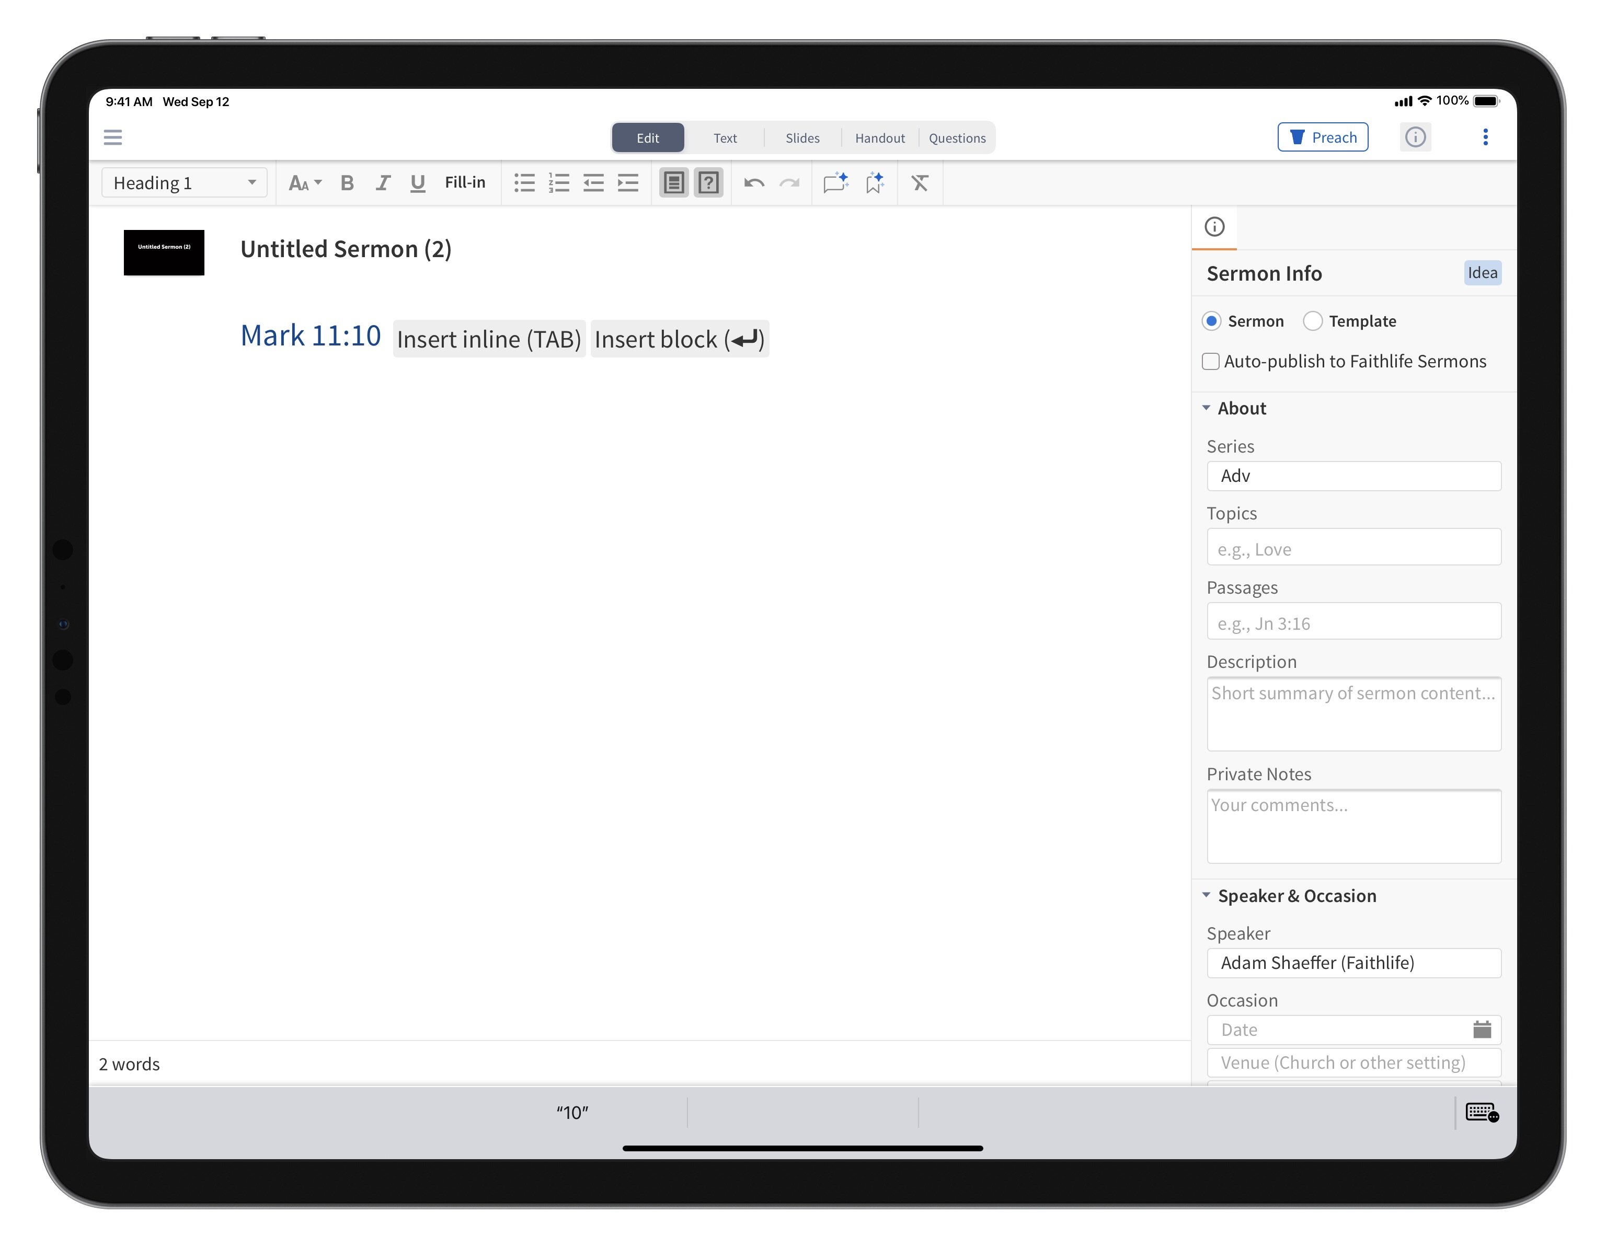Click Insert inline (TAB) button
This screenshot has width=1606, height=1248.
(489, 339)
